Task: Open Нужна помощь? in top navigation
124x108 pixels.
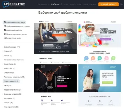Action: tap(89, 4)
